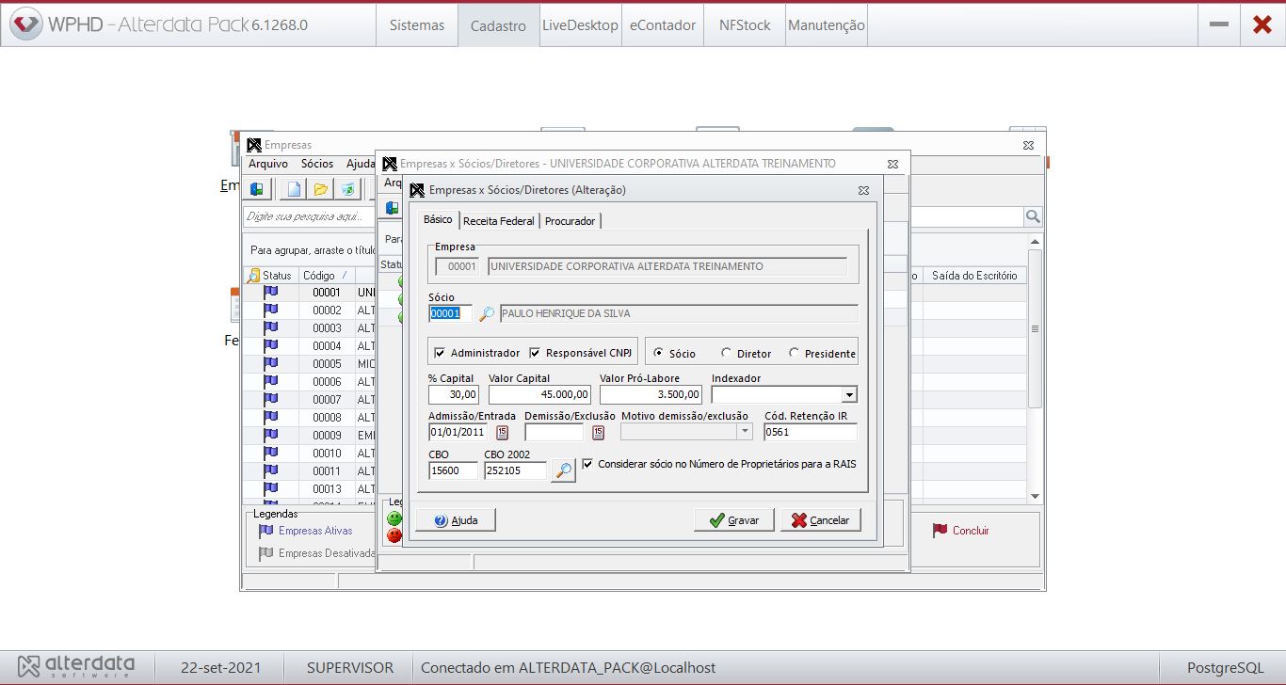Open the Admissão/Entrada calendar picker

(x=502, y=433)
